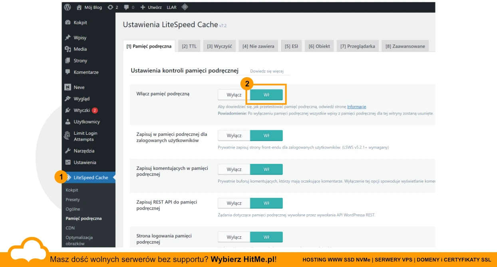
Task: Select Wł for Zapisuj REST API
Action: [266, 203]
